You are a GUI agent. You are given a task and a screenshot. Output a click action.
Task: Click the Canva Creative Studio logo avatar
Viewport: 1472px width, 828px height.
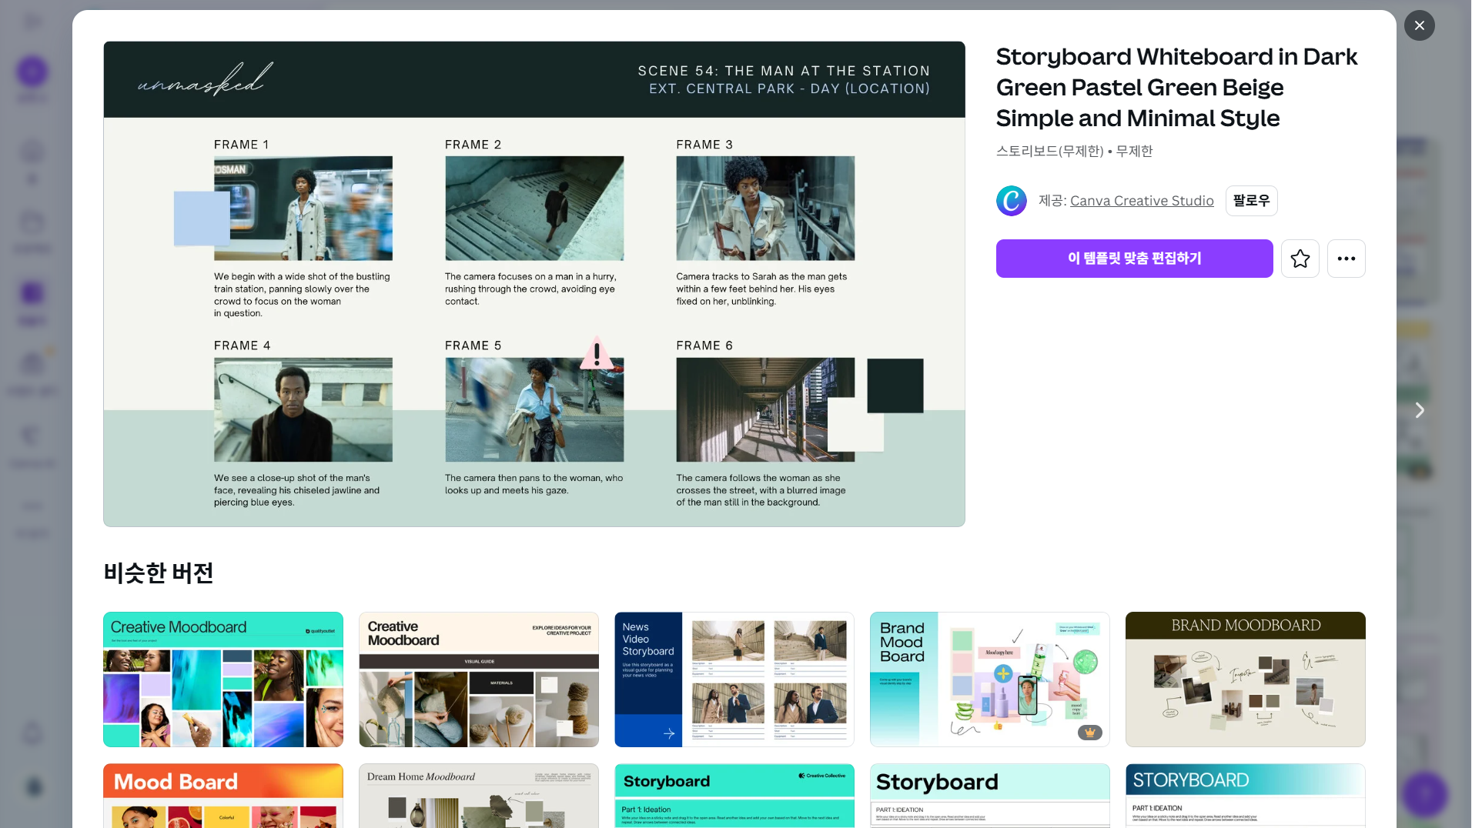tap(1011, 201)
